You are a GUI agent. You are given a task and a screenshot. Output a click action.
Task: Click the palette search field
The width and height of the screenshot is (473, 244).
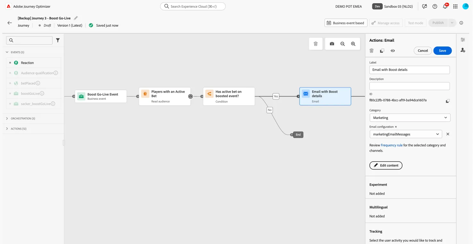29,40
